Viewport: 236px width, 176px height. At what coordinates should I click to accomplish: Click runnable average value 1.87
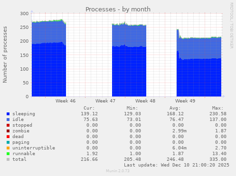point(178,154)
